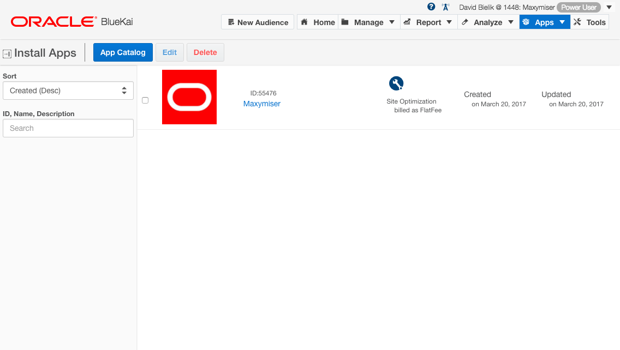620x350 pixels.
Task: Click the Delete button
Action: tap(205, 52)
